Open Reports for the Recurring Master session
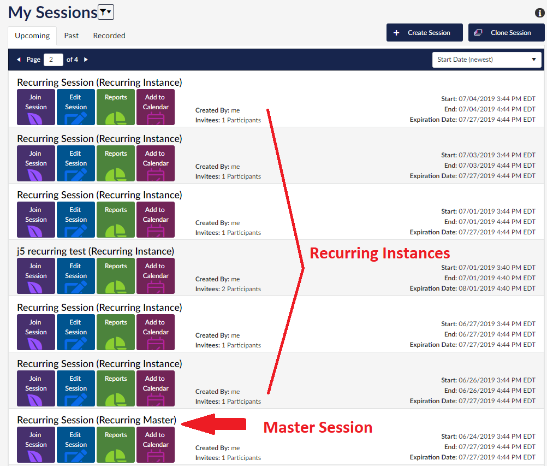This screenshot has width=547, height=466. 116,445
